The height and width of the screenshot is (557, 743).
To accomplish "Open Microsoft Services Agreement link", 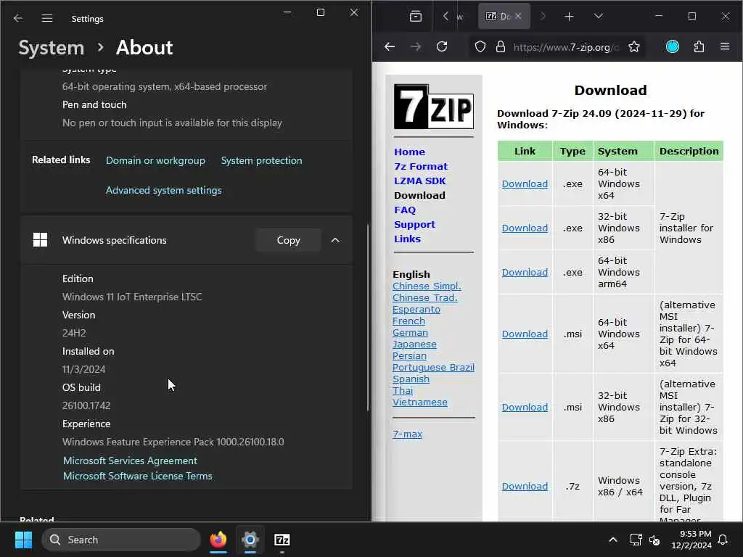I will point(131,461).
